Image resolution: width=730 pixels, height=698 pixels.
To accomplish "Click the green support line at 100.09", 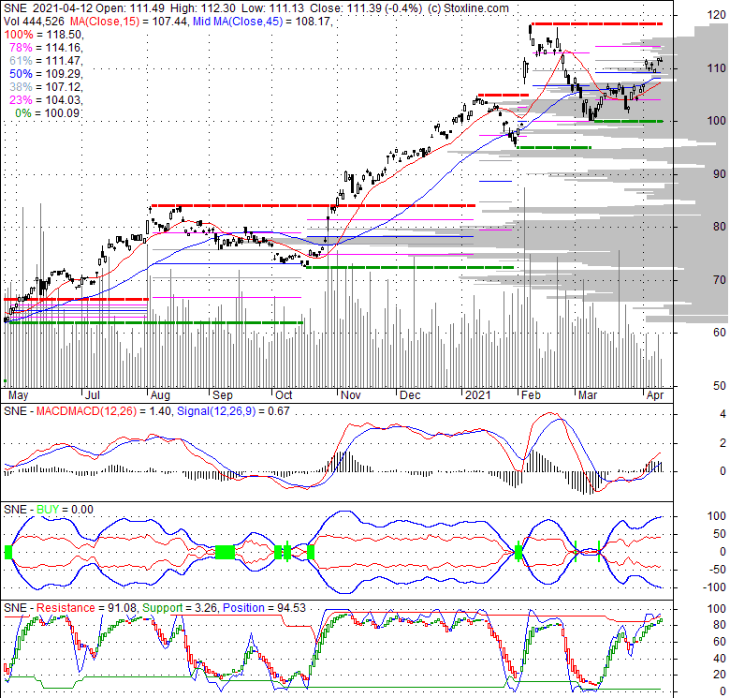I will pyautogui.click(x=628, y=121).
